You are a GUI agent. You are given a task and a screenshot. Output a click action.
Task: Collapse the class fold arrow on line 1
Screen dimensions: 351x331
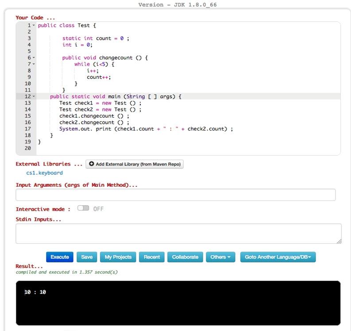point(34,25)
